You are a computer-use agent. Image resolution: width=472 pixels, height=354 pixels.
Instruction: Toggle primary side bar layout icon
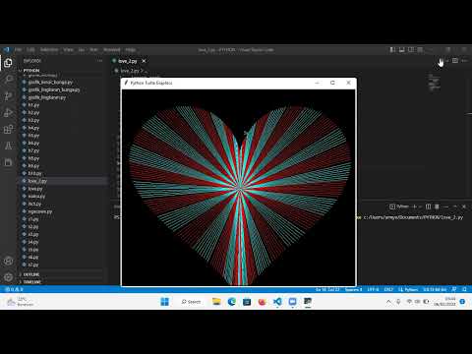pyautogui.click(x=392, y=50)
